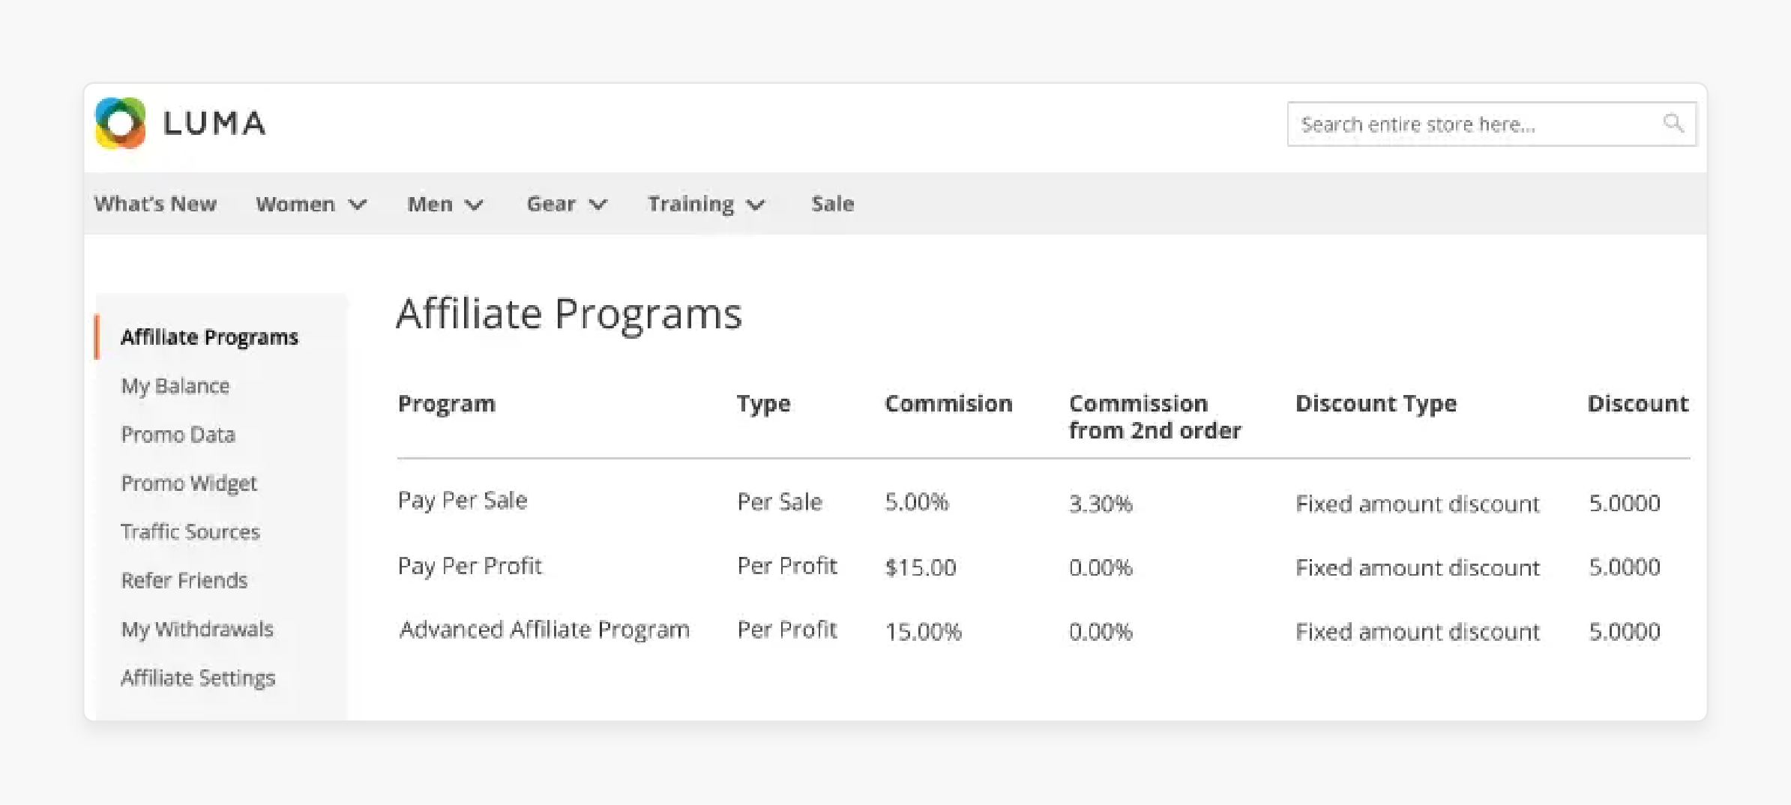Click Fixed amount discount in Pay Per Sale row
Image resolution: width=1791 pixels, height=805 pixels.
(1418, 504)
